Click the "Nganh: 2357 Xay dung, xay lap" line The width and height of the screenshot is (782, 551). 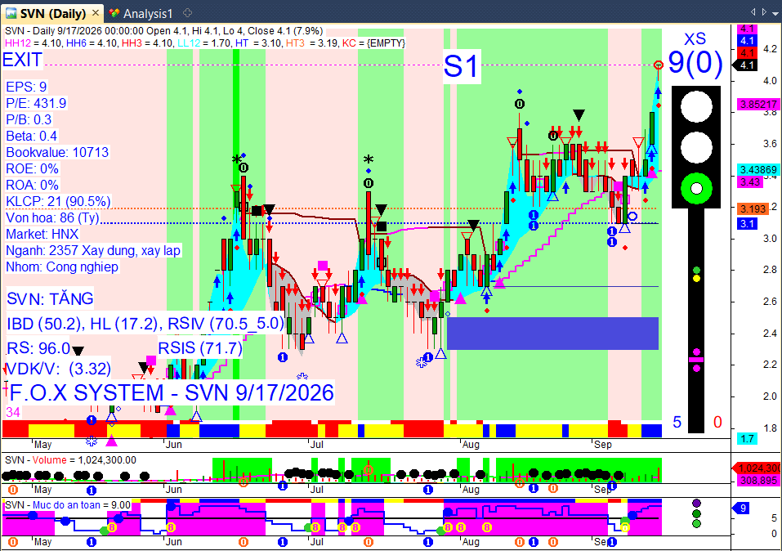point(93,250)
